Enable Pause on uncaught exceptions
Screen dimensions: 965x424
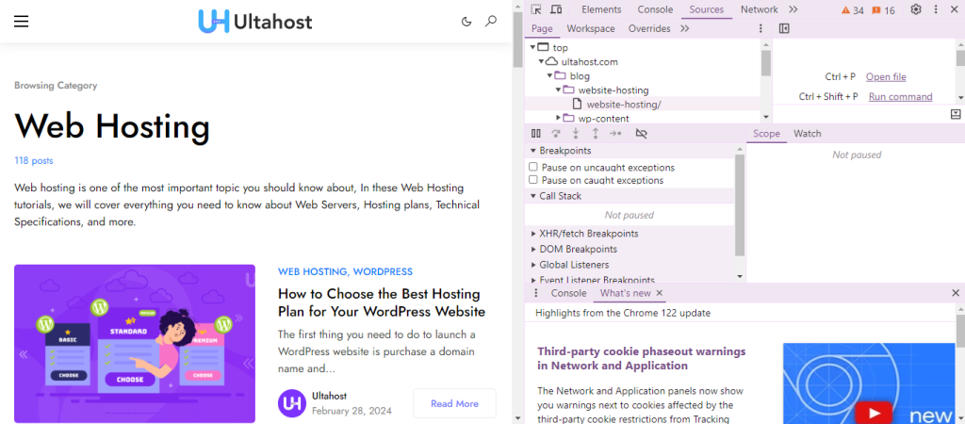pos(533,167)
